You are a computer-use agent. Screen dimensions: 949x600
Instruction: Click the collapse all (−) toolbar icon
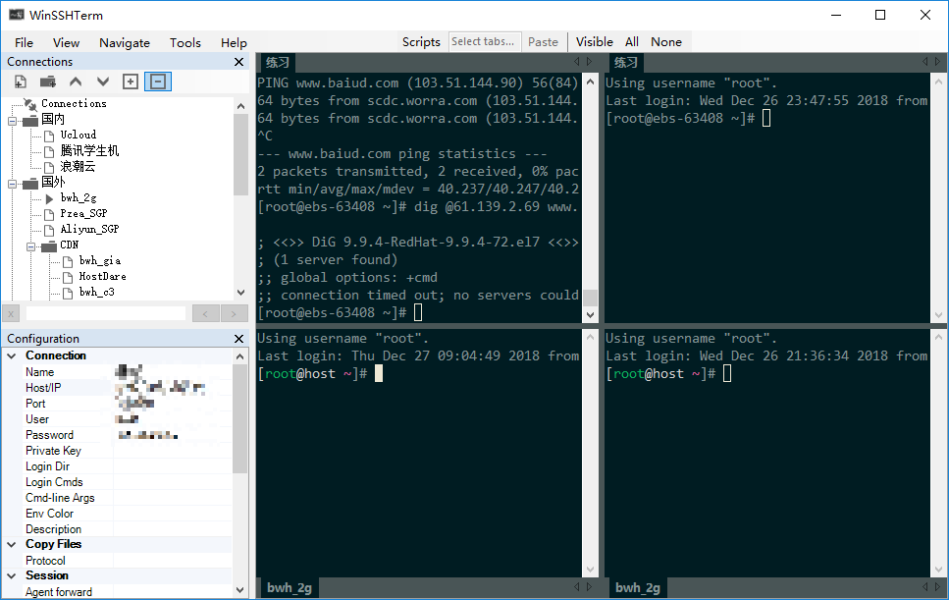click(x=158, y=82)
